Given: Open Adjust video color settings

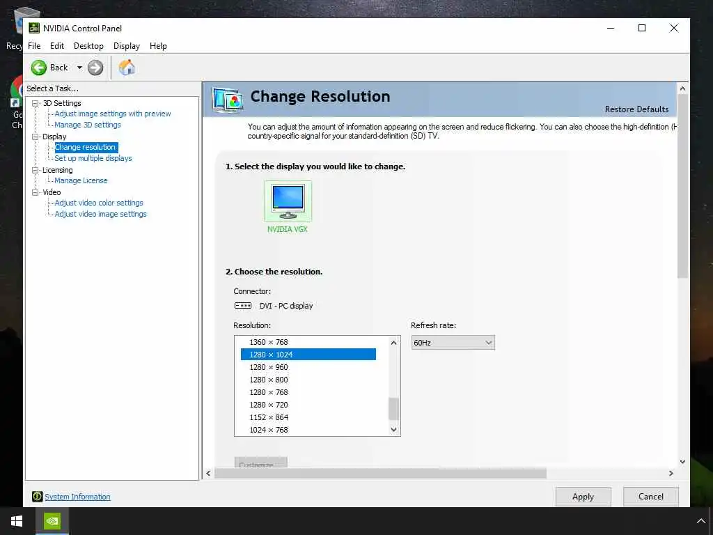Looking at the screenshot, I should 99,203.
